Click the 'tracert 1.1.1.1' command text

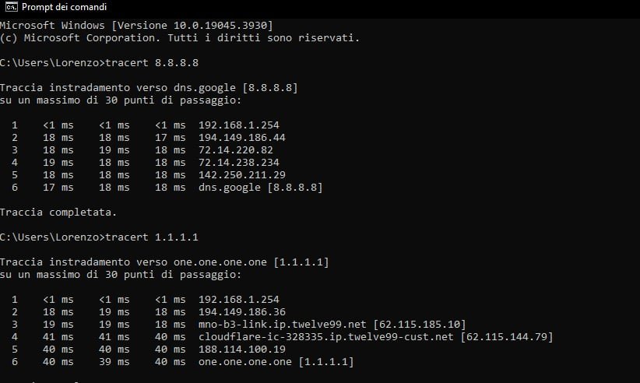152,237
